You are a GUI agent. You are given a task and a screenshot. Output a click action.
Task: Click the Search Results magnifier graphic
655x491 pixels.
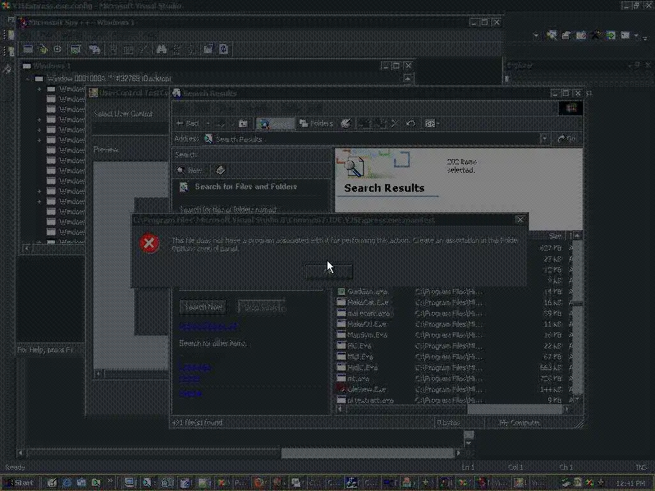(x=354, y=167)
